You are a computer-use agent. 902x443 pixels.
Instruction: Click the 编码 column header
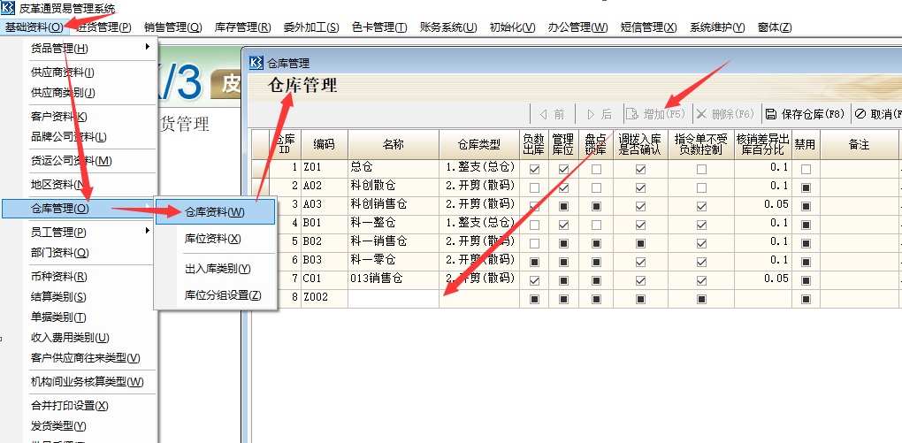click(324, 144)
